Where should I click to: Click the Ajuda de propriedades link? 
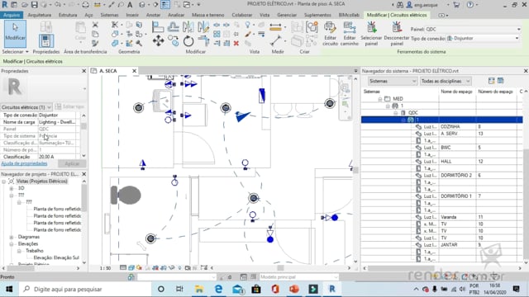coord(24,163)
